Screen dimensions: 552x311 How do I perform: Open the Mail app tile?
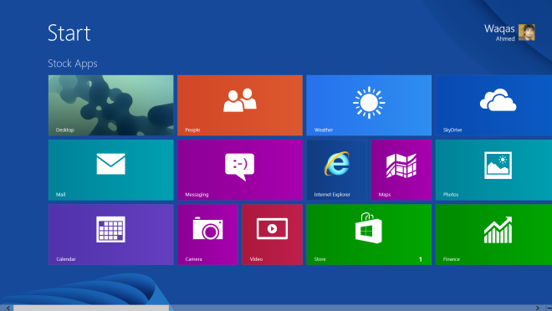pyautogui.click(x=111, y=170)
